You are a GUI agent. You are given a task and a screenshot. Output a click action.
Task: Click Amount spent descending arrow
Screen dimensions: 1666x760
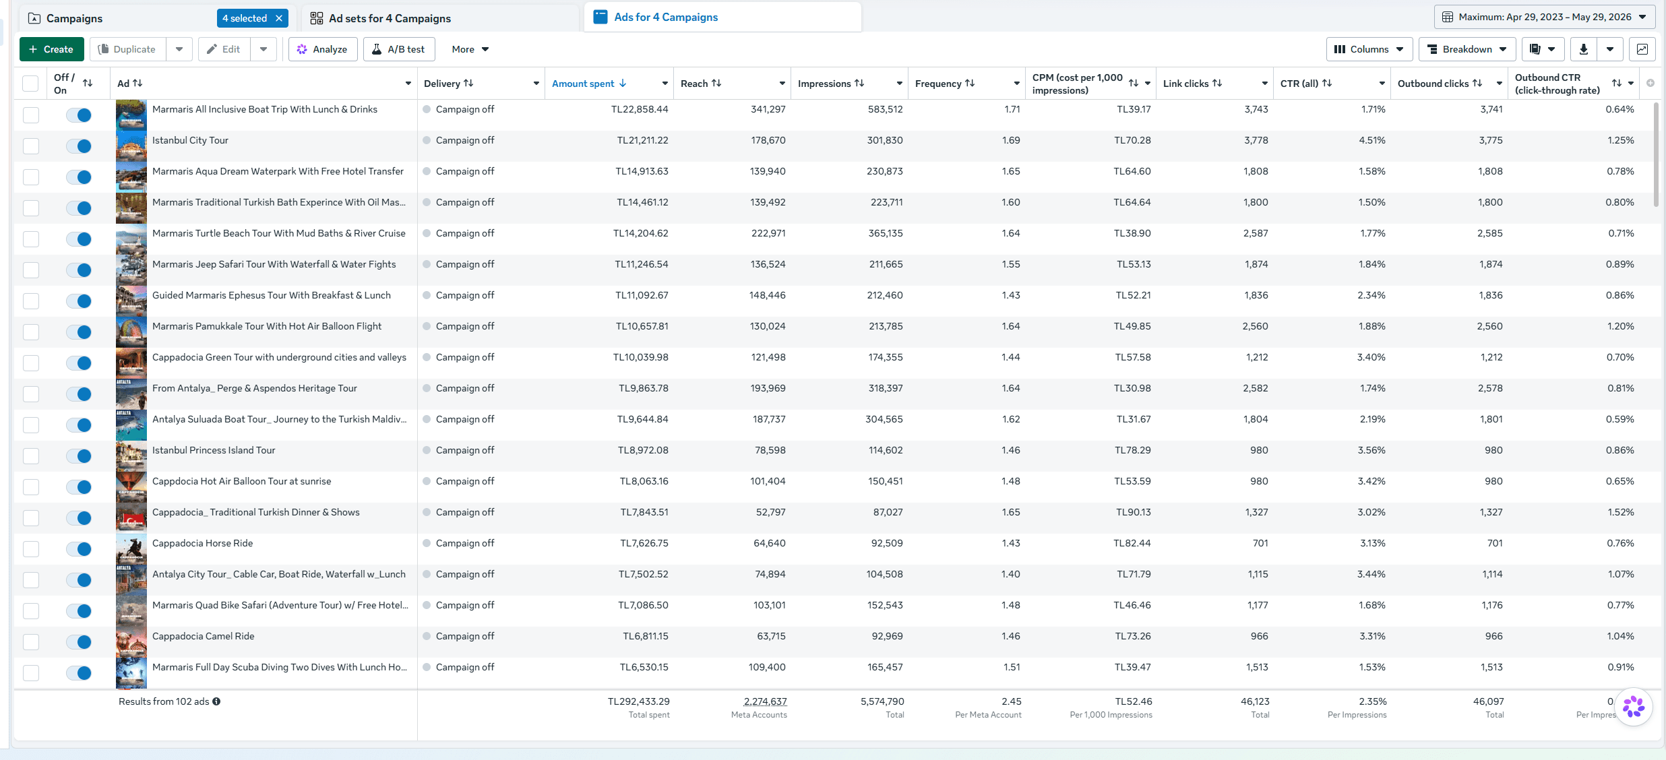(623, 83)
